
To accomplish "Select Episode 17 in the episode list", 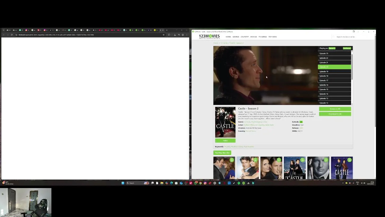I will (334, 80).
